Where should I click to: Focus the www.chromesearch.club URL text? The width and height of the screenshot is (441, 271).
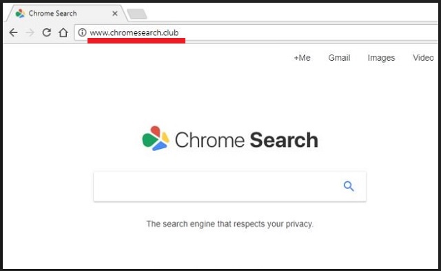coord(134,32)
